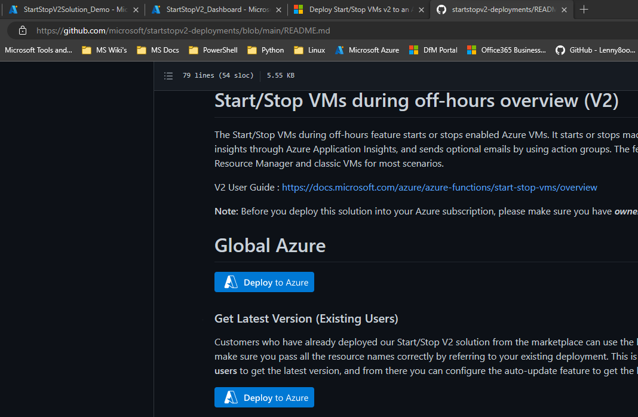The image size is (638, 417).
Task: Open the DfM Portal bookmark
Action: pyautogui.click(x=433, y=50)
